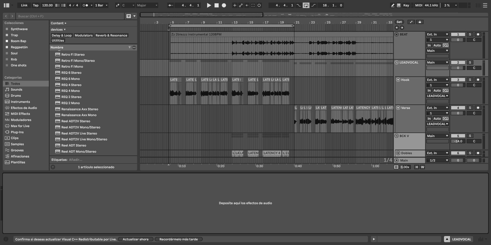Open the Hamburger menu at top right
This screenshot has width=491, height=245.
coord(485,5)
